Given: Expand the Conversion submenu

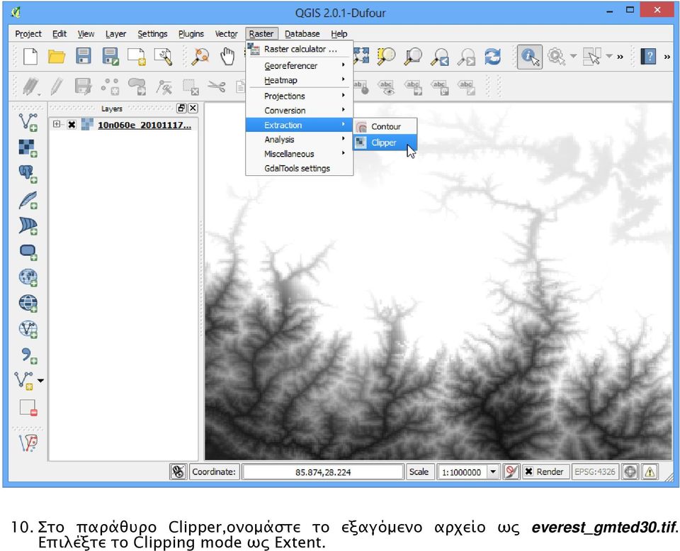Looking at the screenshot, I should pyautogui.click(x=300, y=111).
